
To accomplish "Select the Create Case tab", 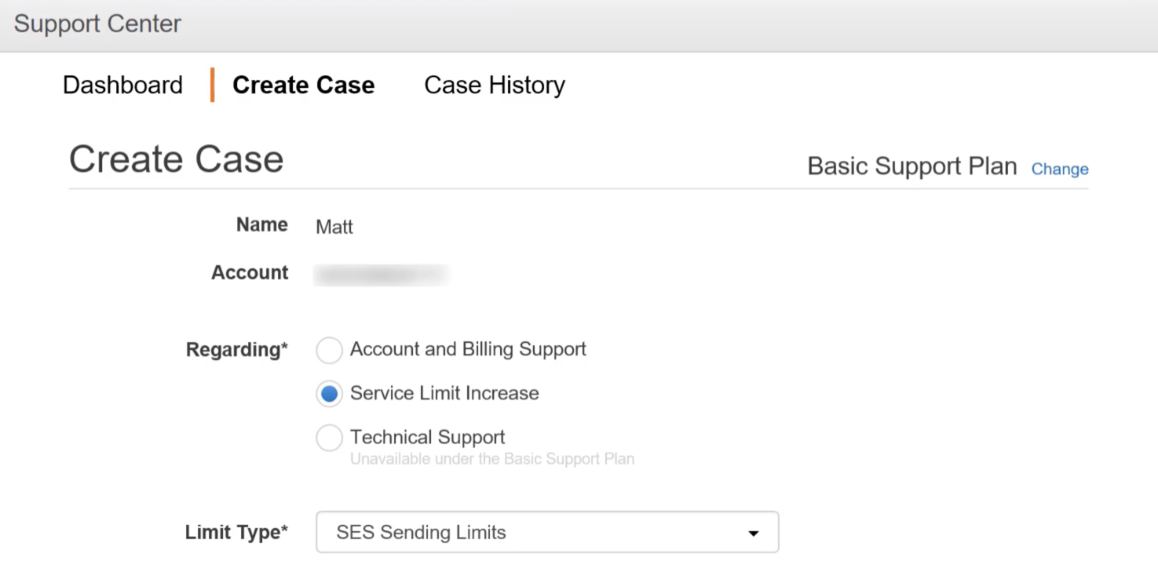I will click(x=303, y=85).
